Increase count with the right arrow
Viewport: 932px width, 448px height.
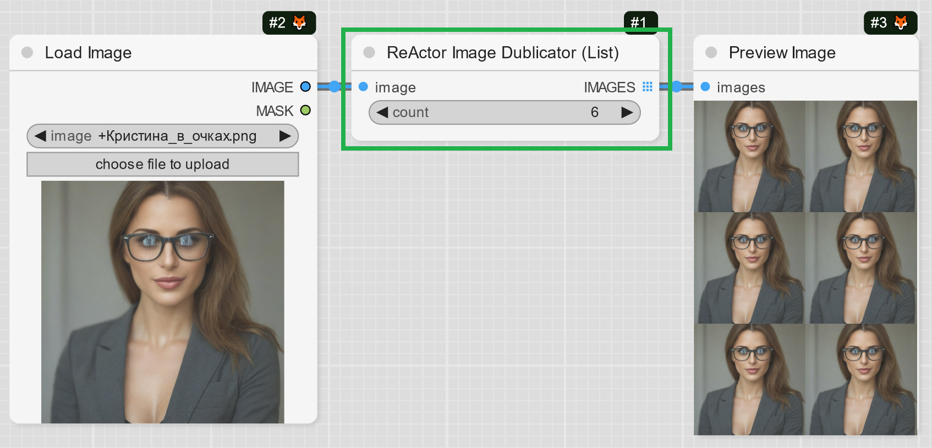click(627, 113)
